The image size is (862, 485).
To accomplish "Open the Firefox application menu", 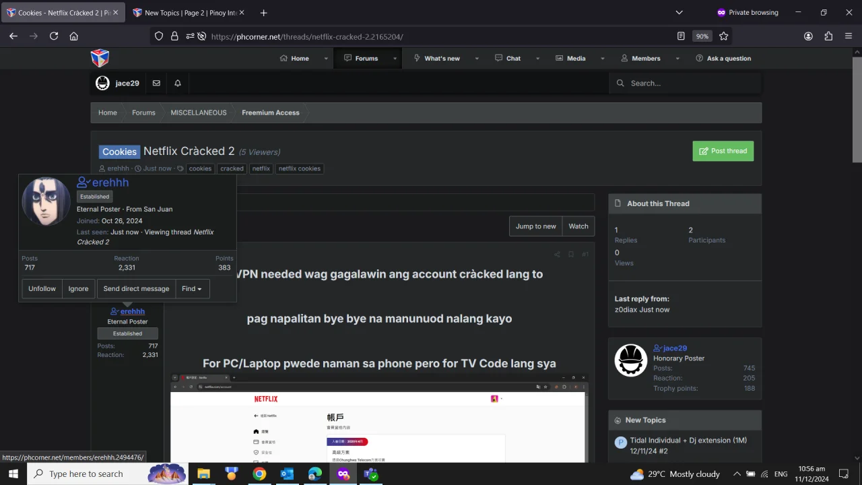I will pyautogui.click(x=849, y=36).
